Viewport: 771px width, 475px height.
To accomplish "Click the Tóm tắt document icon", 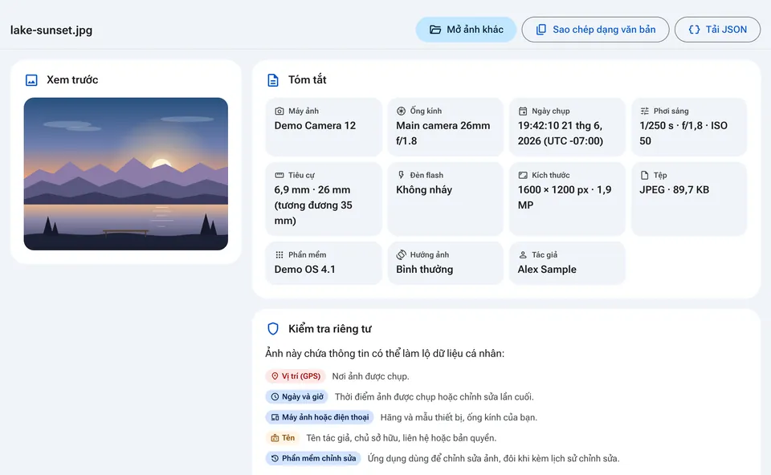I will (273, 80).
